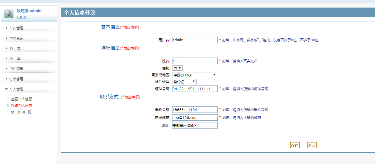The height and width of the screenshot is (164, 375).
Task: Click the 联系方式 section heading
Action: (x=110, y=97)
